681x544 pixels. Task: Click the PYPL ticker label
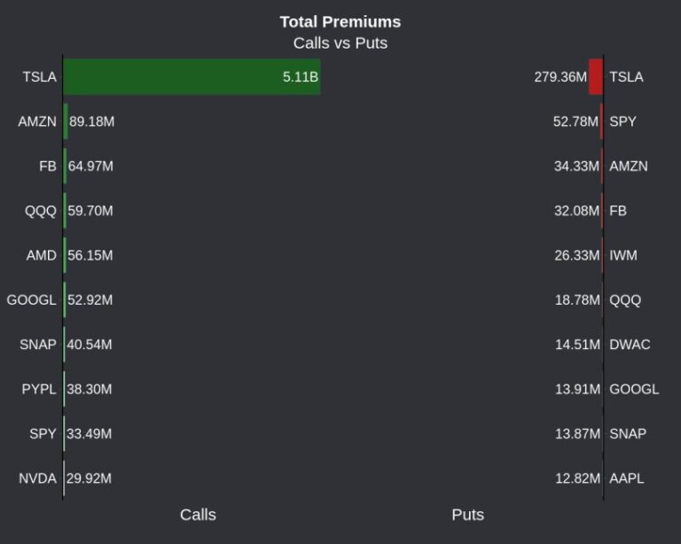coord(39,389)
